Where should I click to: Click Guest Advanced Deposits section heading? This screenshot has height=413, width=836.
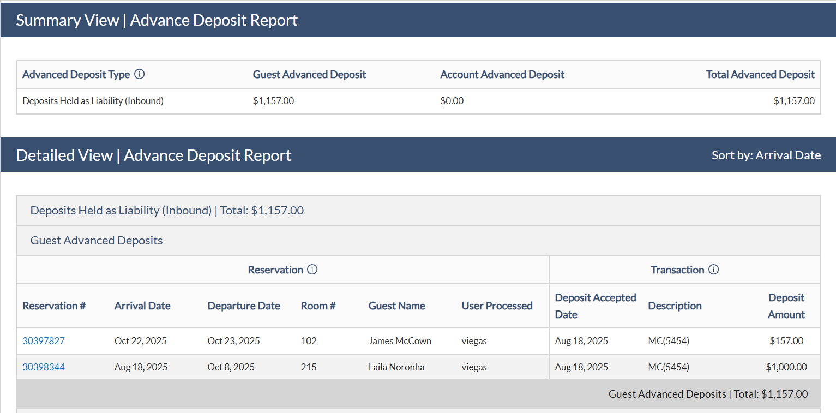(x=97, y=240)
